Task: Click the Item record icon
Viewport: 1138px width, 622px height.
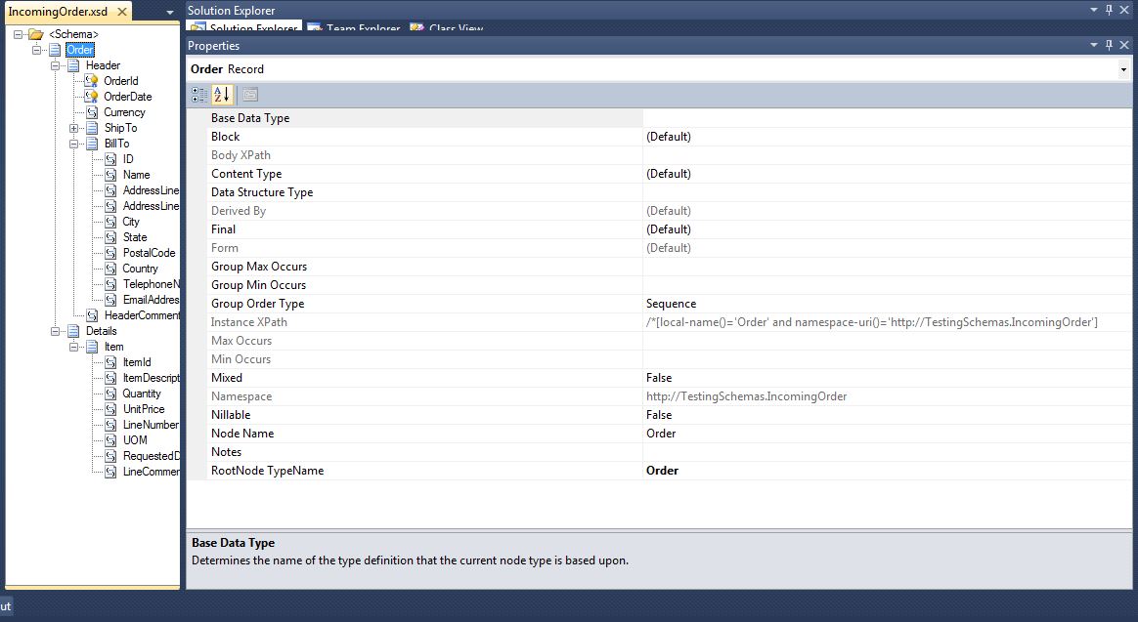Action: click(92, 347)
